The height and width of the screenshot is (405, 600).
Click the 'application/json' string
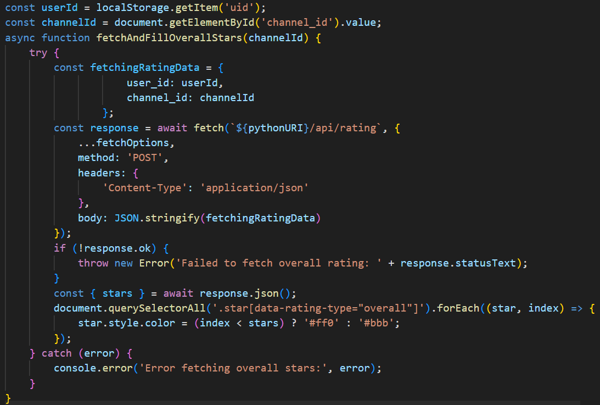[254, 188]
